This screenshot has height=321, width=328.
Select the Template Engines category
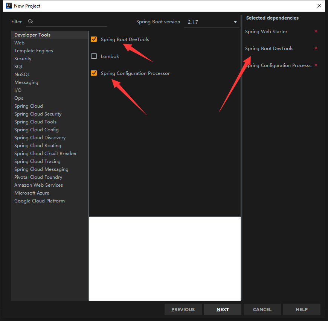coord(50,51)
